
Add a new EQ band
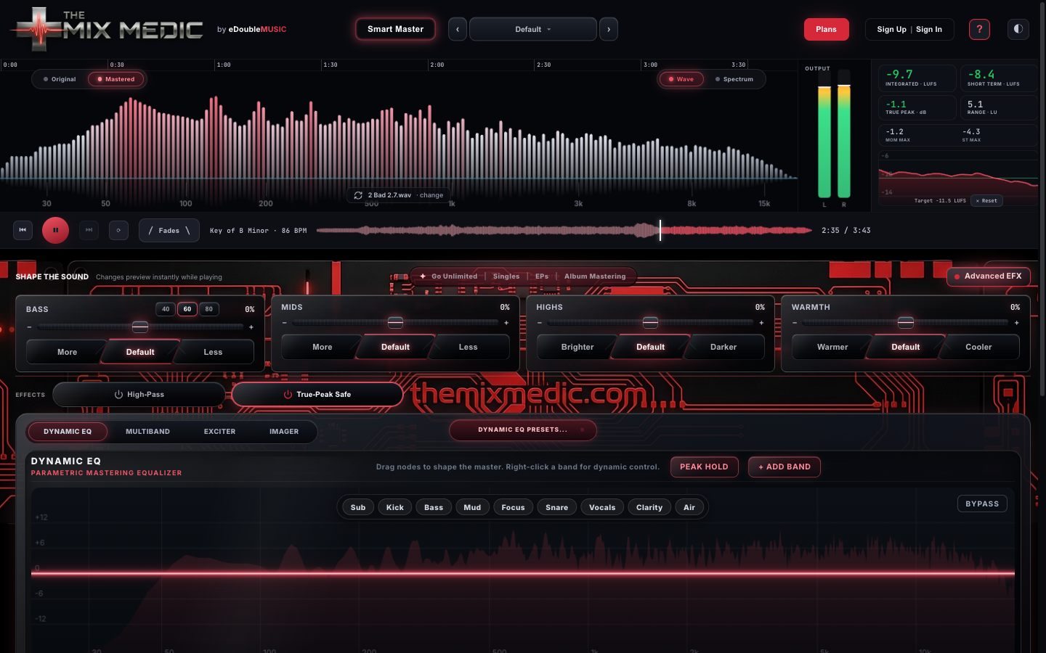point(784,467)
